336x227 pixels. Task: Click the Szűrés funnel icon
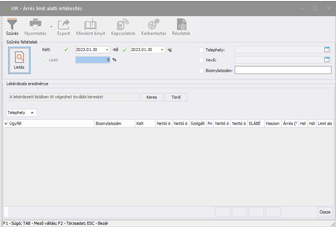(x=12, y=25)
